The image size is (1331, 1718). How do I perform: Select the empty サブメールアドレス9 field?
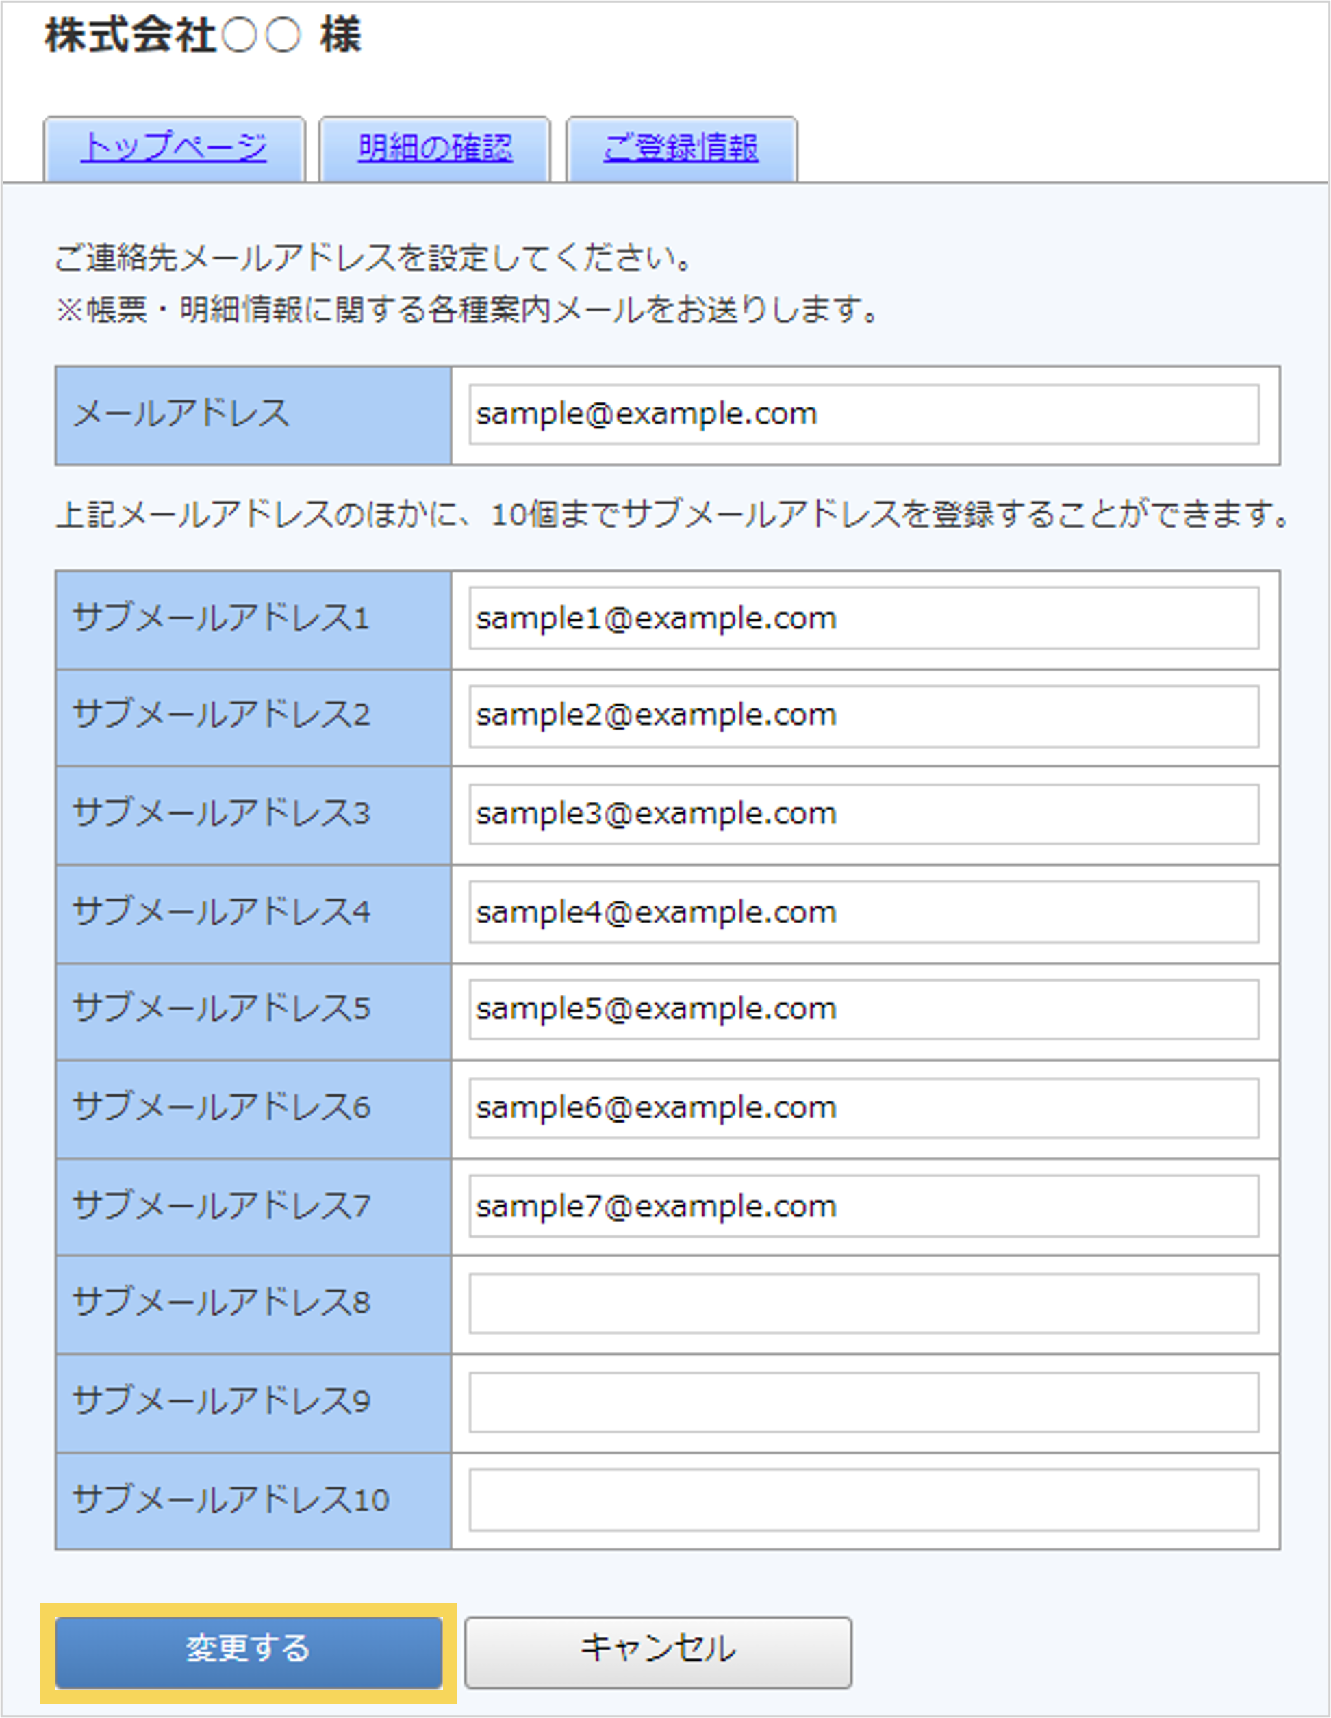(865, 1403)
